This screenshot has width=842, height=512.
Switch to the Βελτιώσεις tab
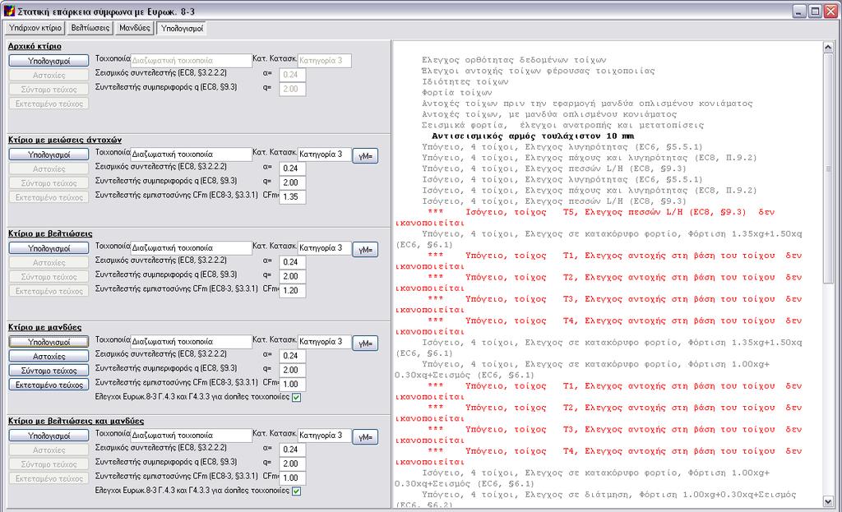click(x=90, y=28)
